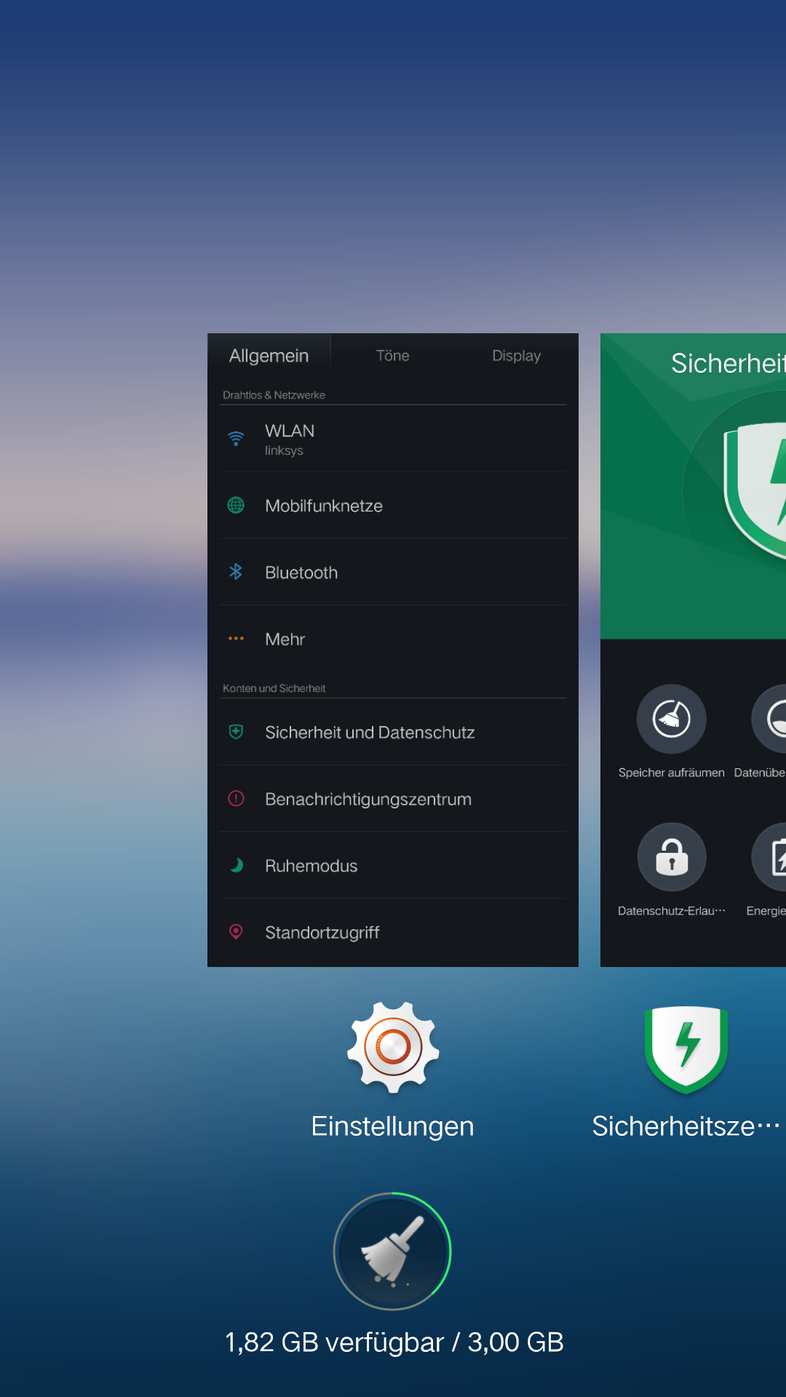Tap the Sicherheitsze… app label

686,1126
